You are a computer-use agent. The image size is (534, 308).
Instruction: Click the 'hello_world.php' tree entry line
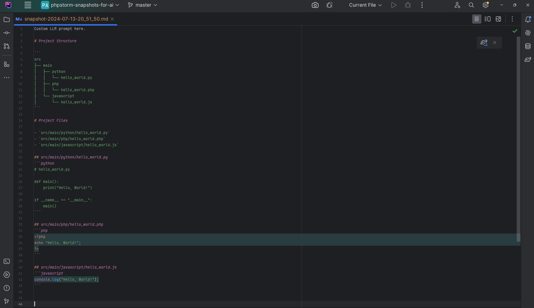[77, 90]
